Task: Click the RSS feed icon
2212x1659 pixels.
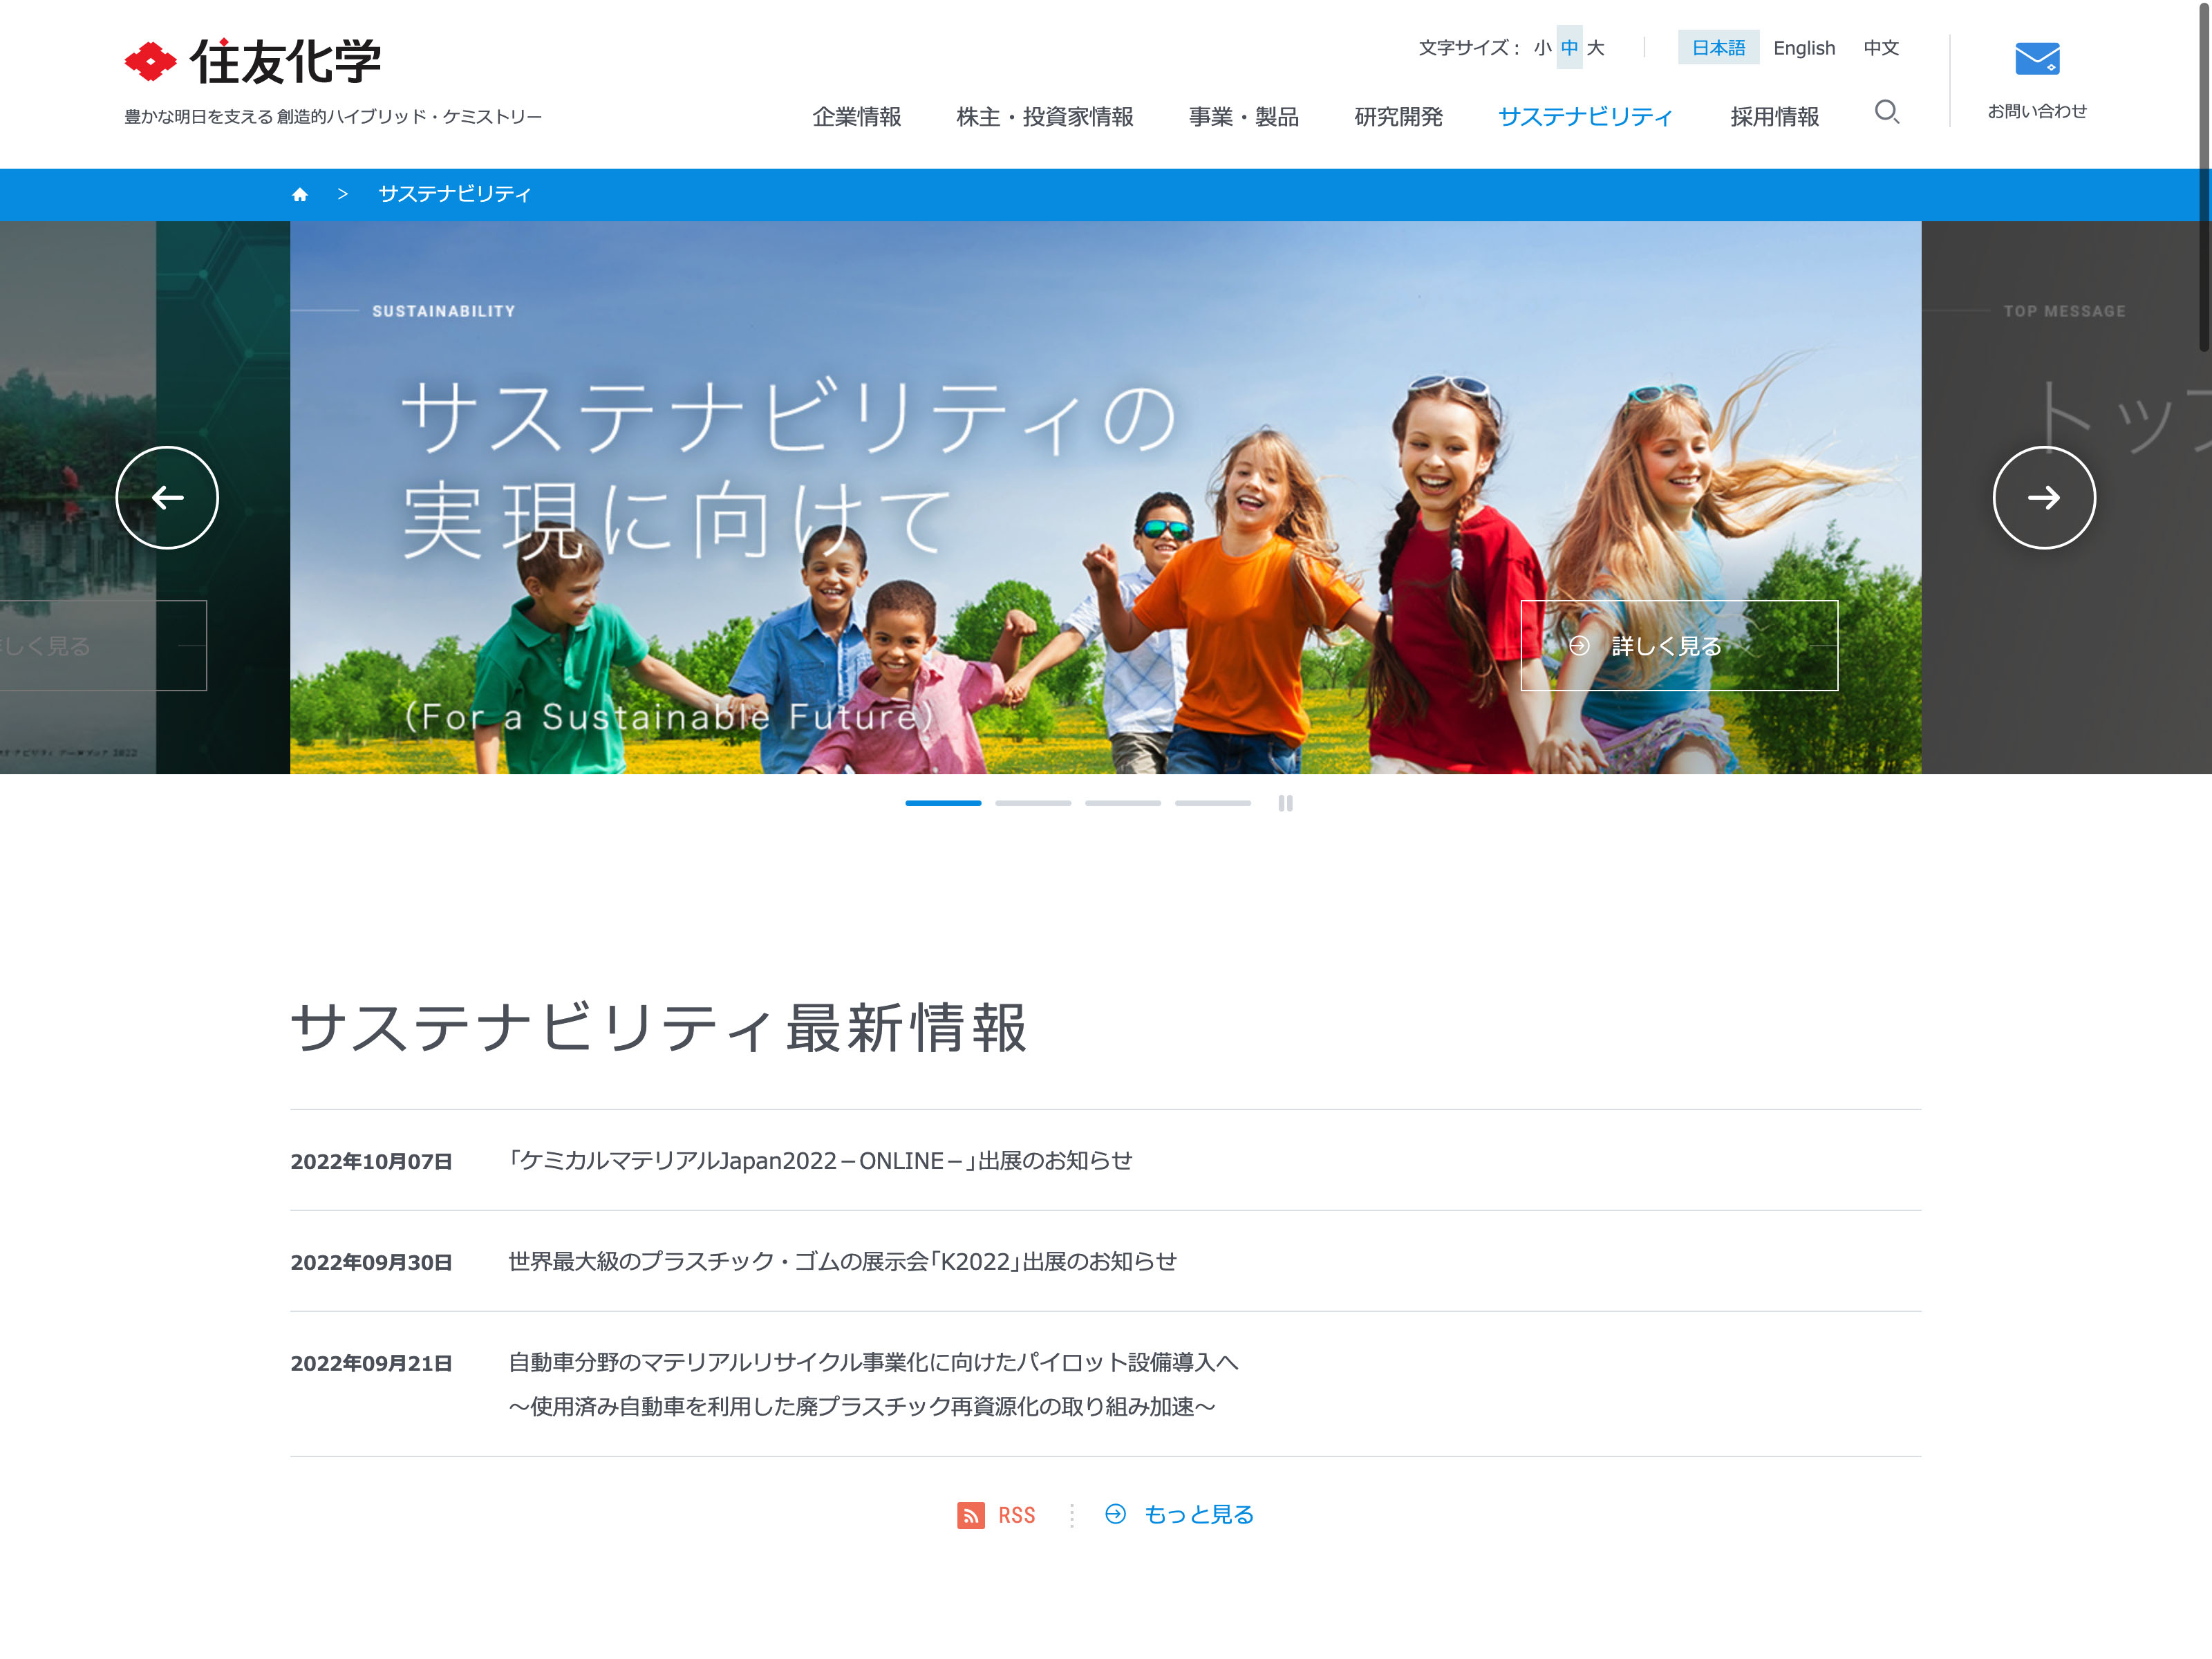Action: click(x=970, y=1515)
